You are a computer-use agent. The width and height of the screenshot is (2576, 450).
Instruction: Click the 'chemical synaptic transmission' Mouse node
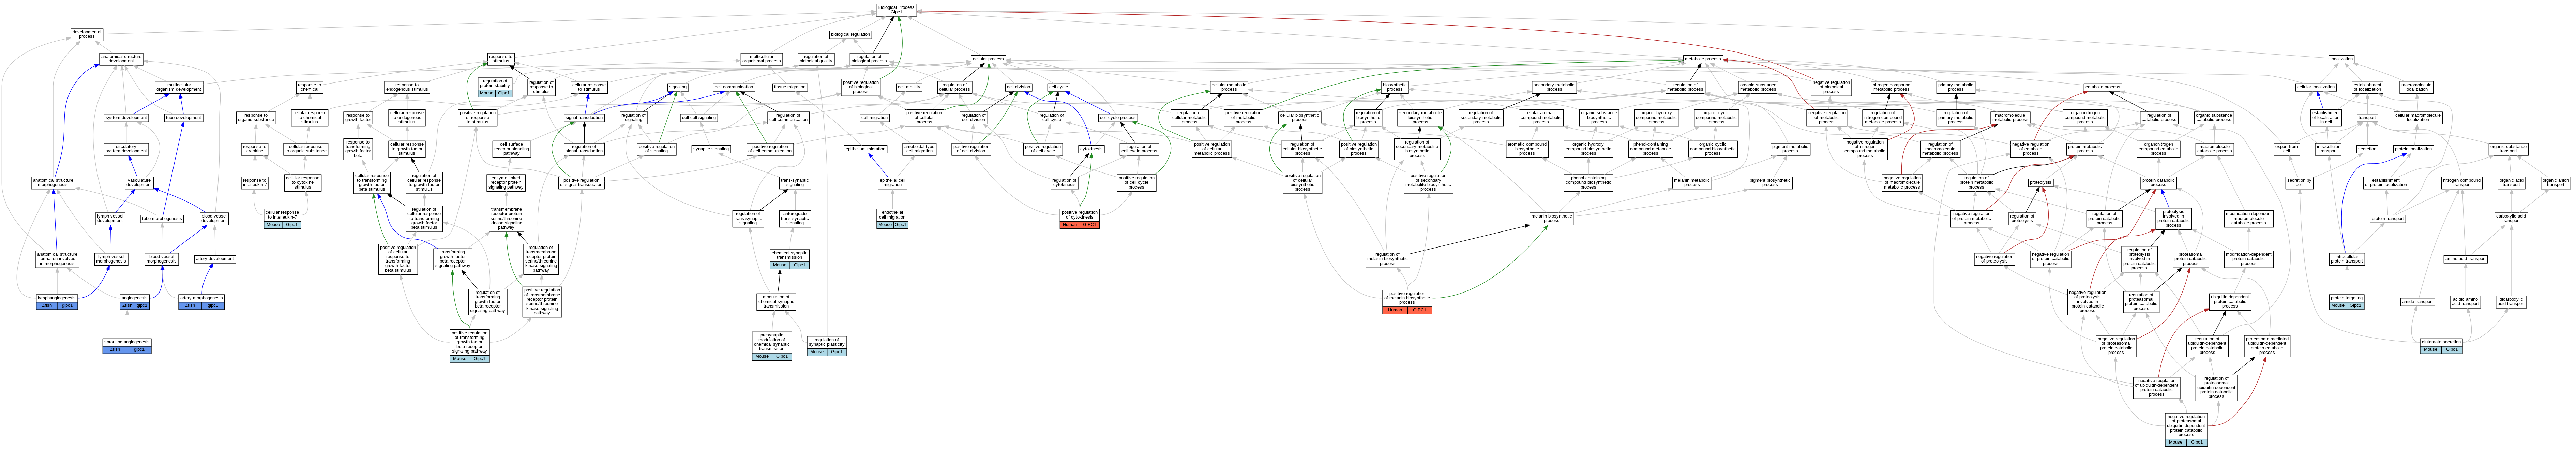tap(789, 259)
